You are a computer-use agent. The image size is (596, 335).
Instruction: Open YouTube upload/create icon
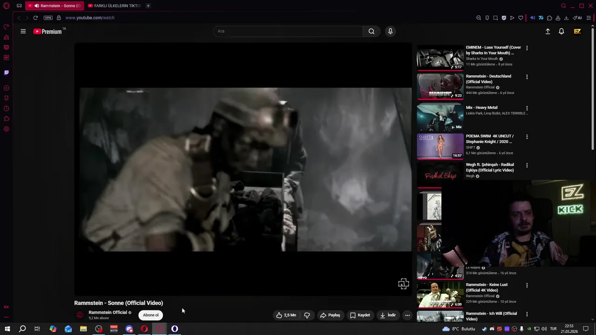(x=548, y=31)
